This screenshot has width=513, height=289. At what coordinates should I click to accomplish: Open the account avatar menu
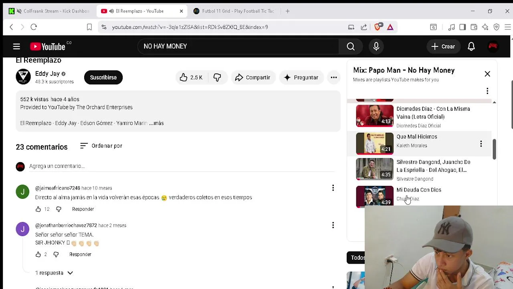click(x=493, y=47)
